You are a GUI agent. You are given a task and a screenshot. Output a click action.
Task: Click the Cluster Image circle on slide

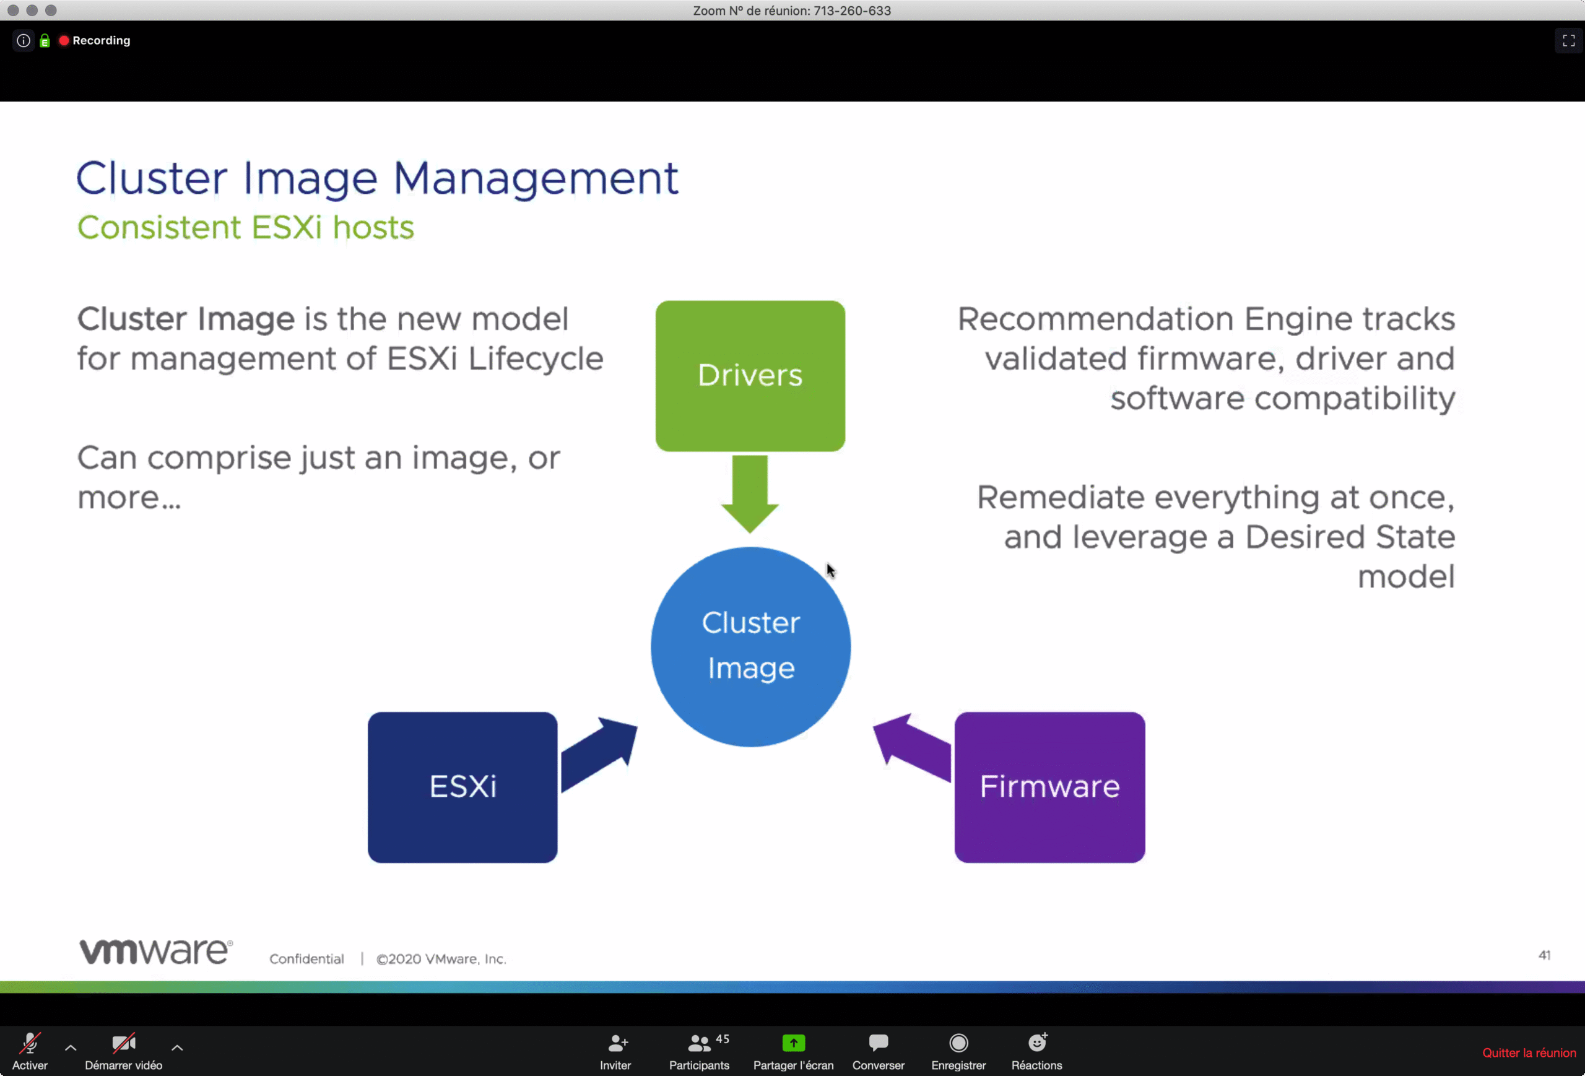click(750, 646)
